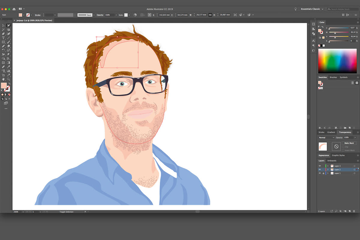The width and height of the screenshot is (360, 240).
Task: Hide Layer 2 with its eye icon
Action: coord(319,169)
